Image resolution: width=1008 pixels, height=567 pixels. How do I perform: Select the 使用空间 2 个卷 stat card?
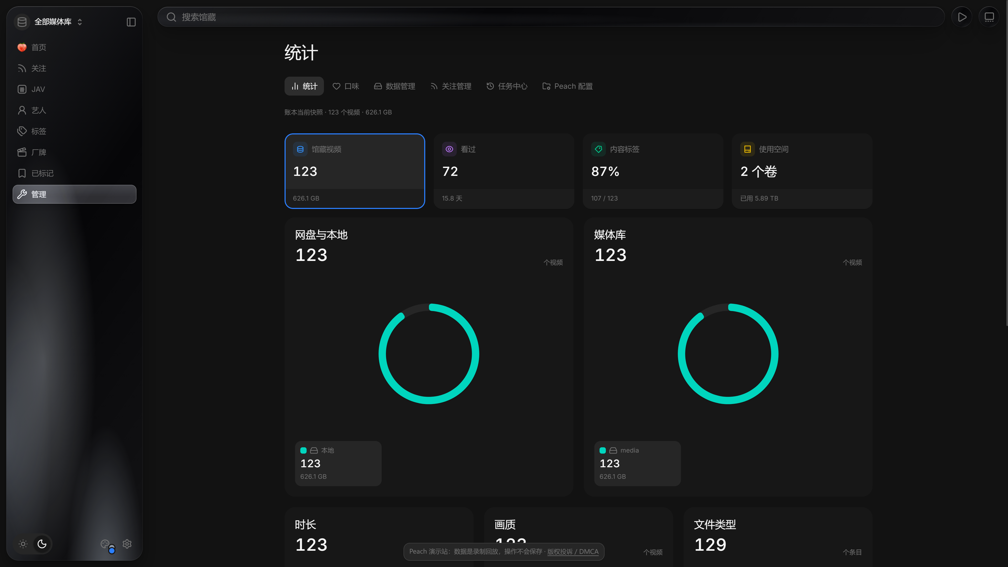(802, 171)
